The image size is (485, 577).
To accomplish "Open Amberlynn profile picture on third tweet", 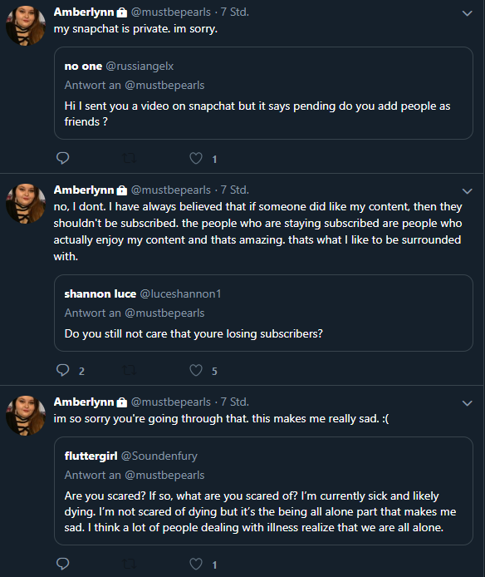I will (26, 416).
